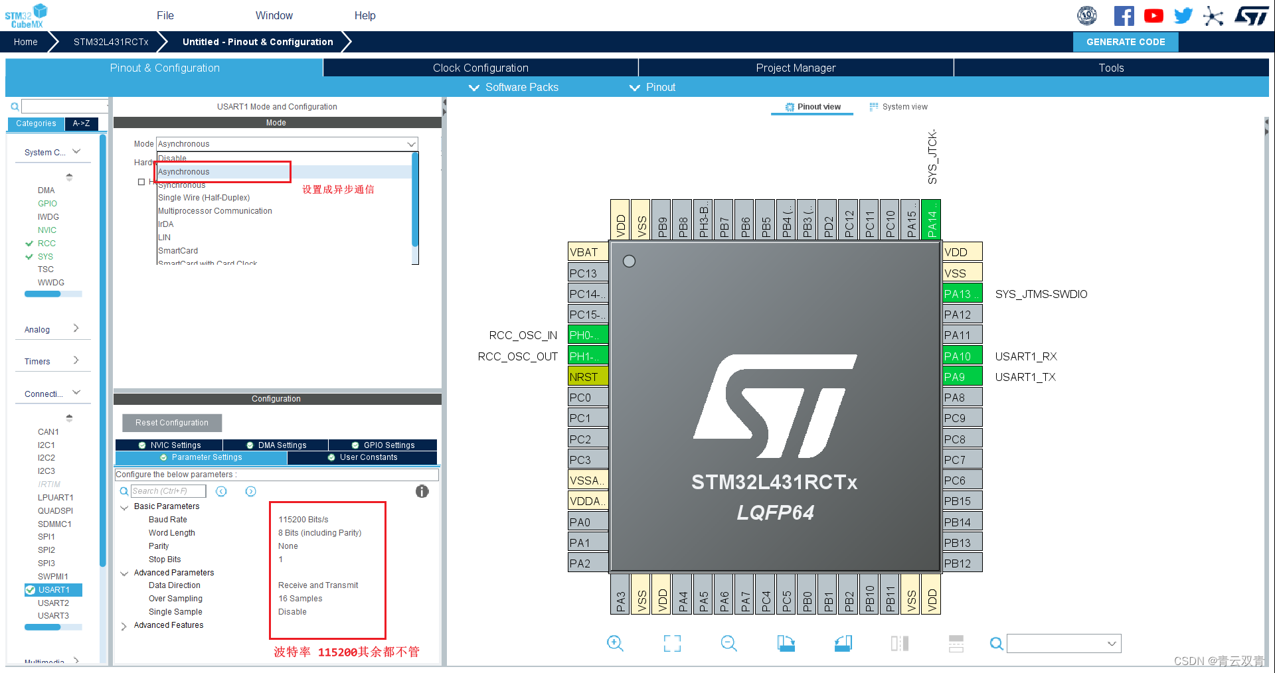Open the Help menu
Screen dimensions: 1275x673
tap(365, 15)
